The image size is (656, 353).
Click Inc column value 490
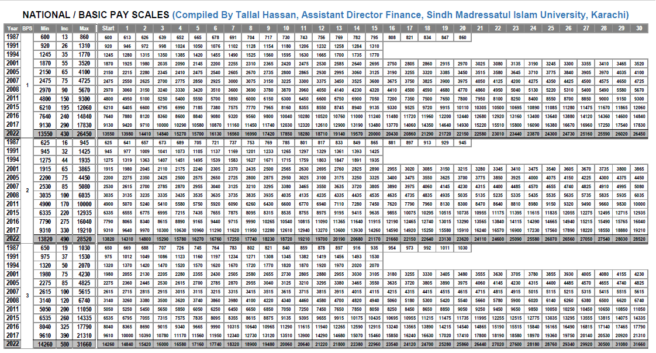coord(64,239)
